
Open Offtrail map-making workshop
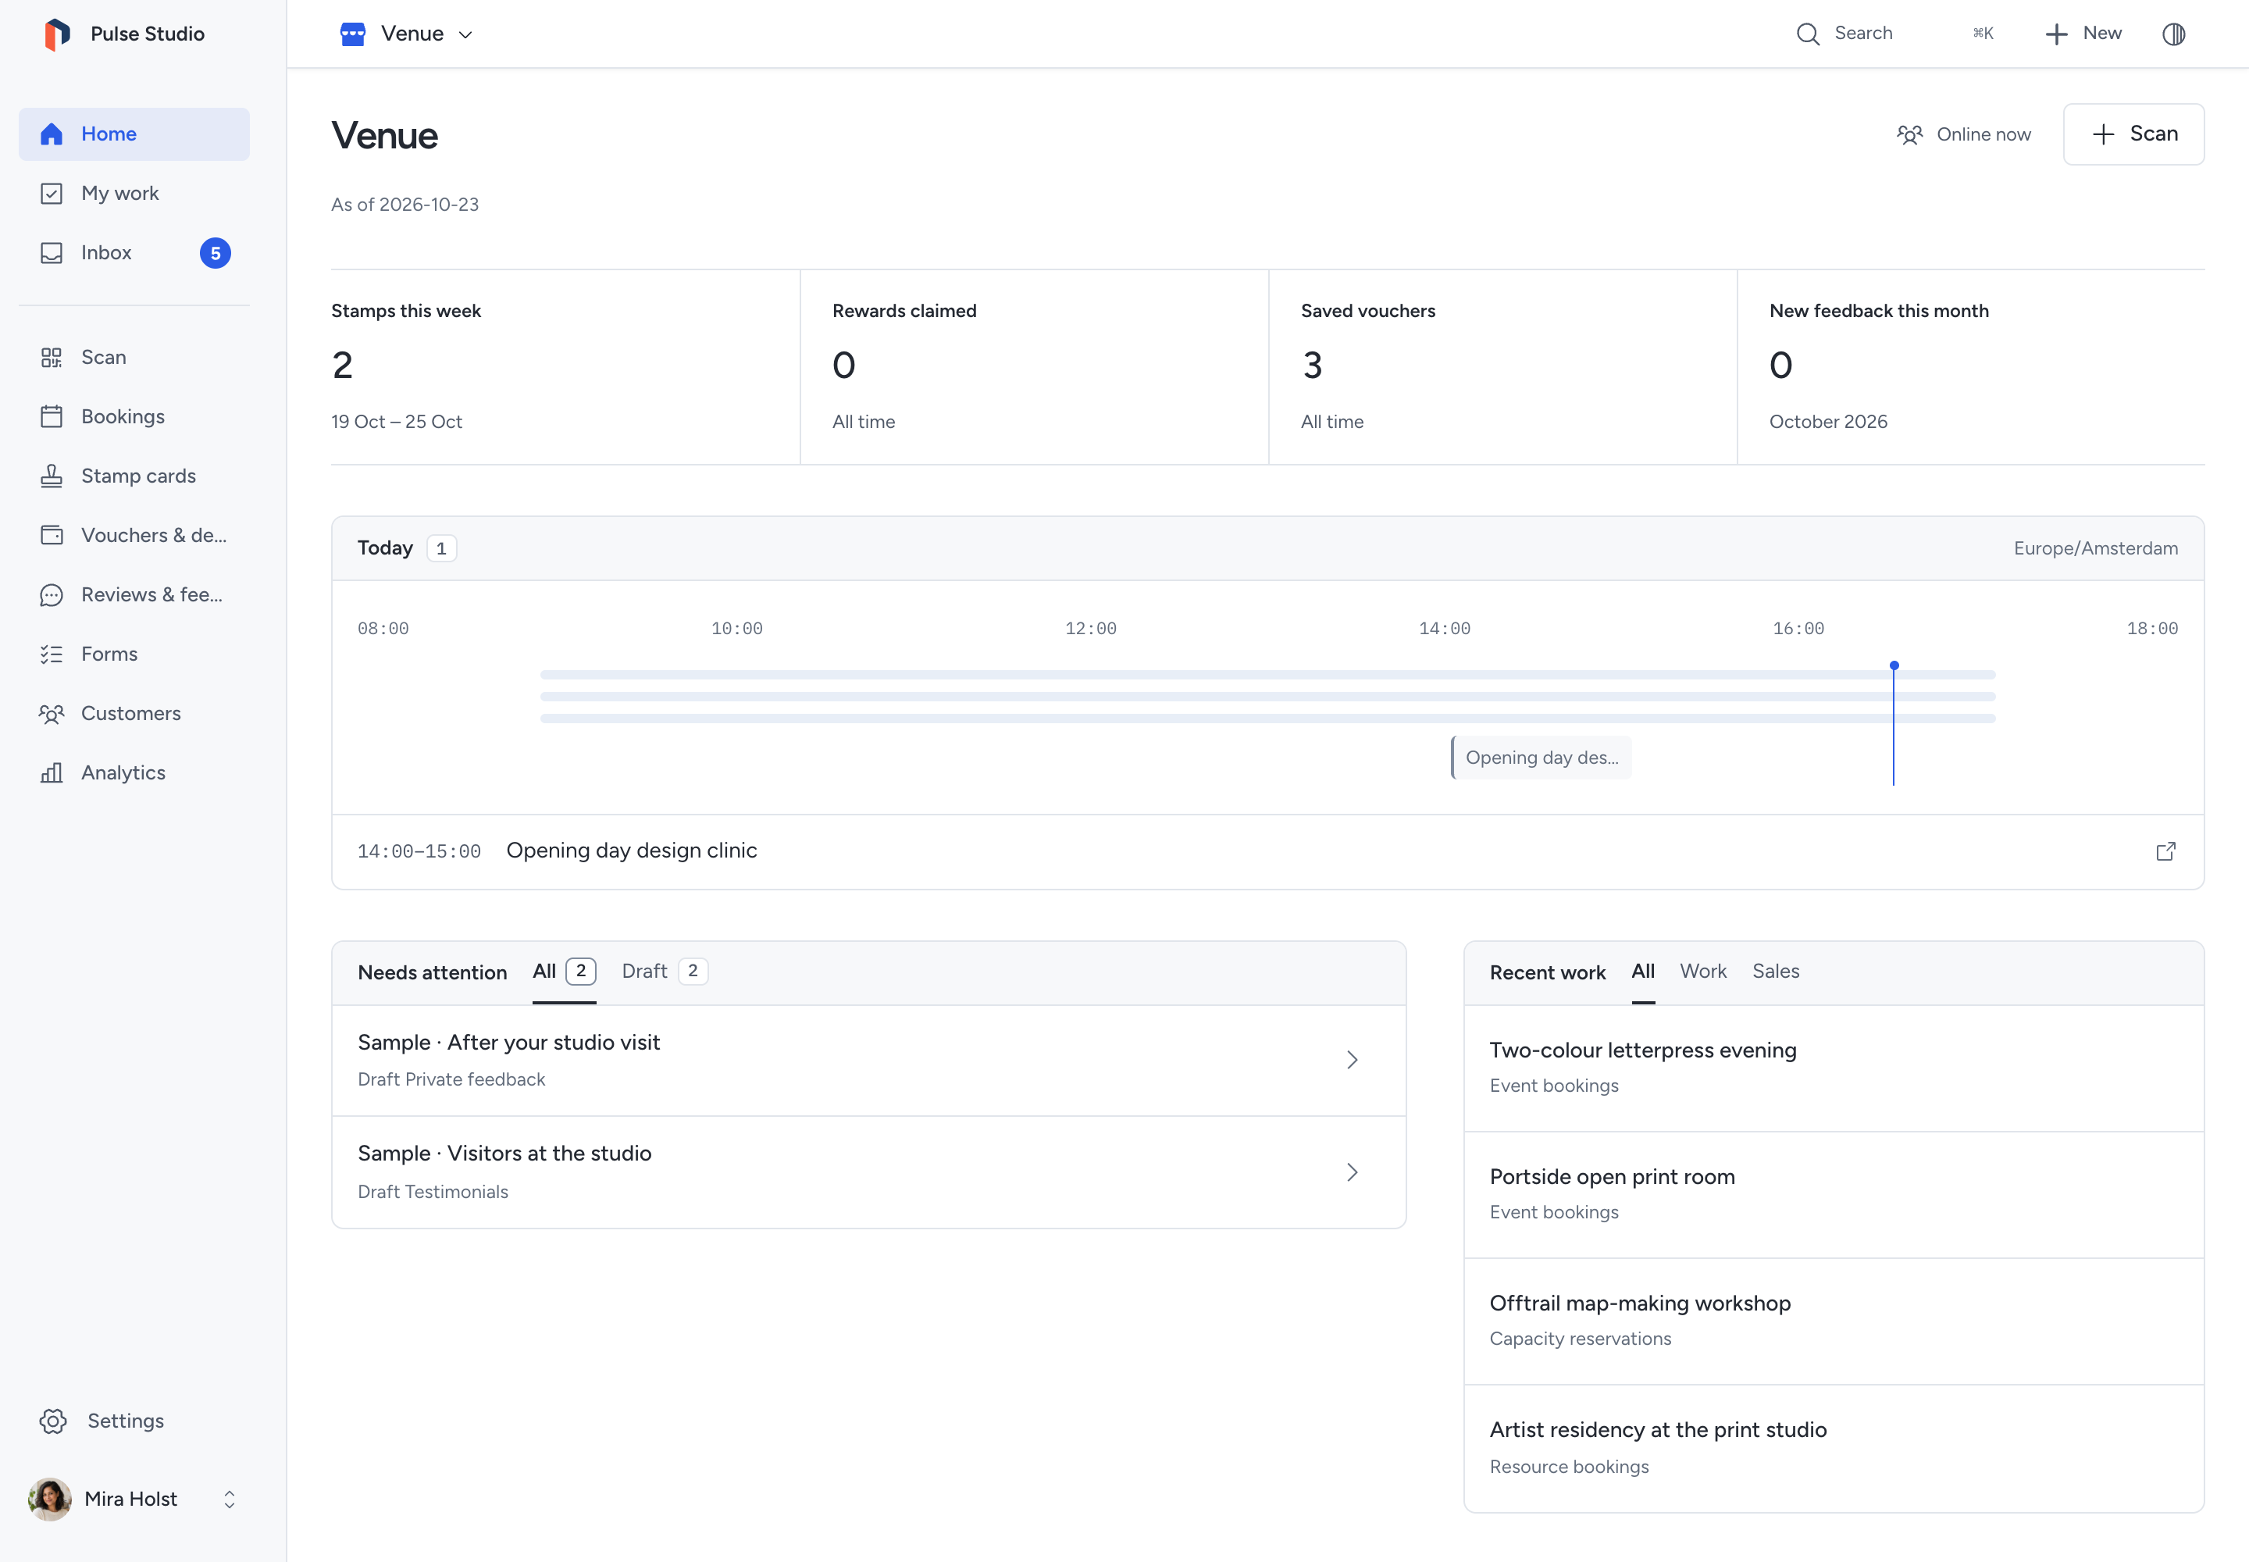click(1833, 1321)
